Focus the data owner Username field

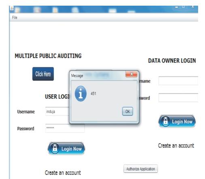[x=178, y=81]
